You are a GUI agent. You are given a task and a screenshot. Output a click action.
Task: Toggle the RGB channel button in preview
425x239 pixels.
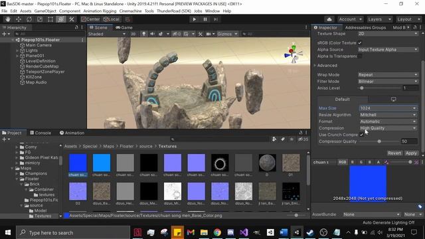click(343, 162)
